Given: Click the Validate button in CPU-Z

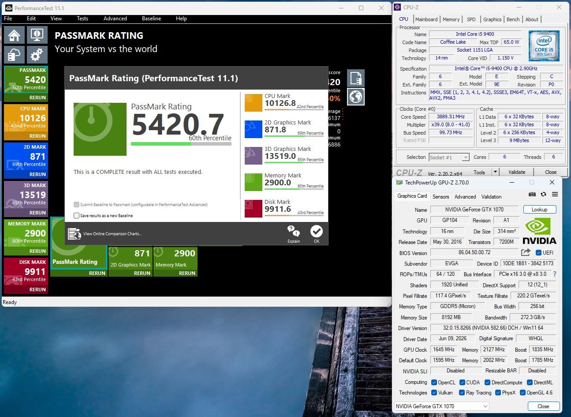Looking at the screenshot, I should click(517, 172).
